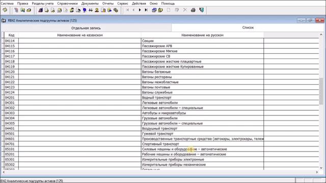
Task: Select Производственные транспортные средства row
Action: click(160, 139)
